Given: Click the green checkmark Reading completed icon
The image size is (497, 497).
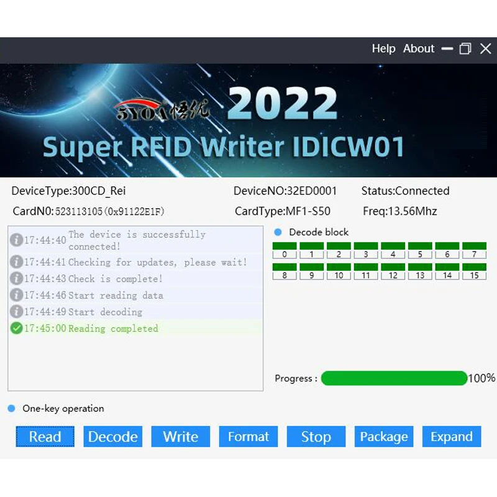Looking at the screenshot, I should [x=17, y=329].
